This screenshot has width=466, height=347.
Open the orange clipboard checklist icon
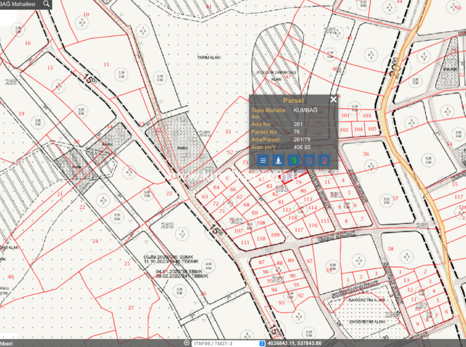click(x=309, y=160)
